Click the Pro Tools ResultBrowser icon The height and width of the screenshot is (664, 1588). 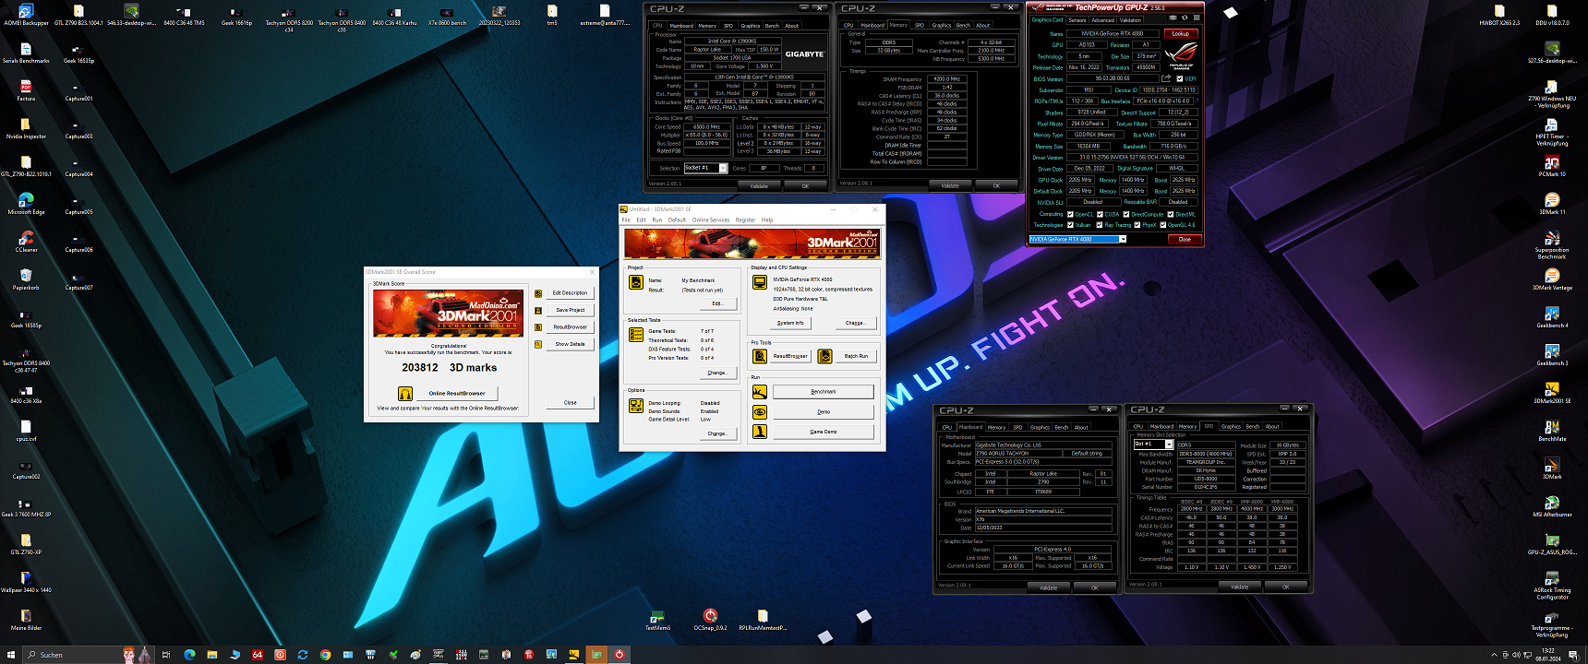(760, 356)
